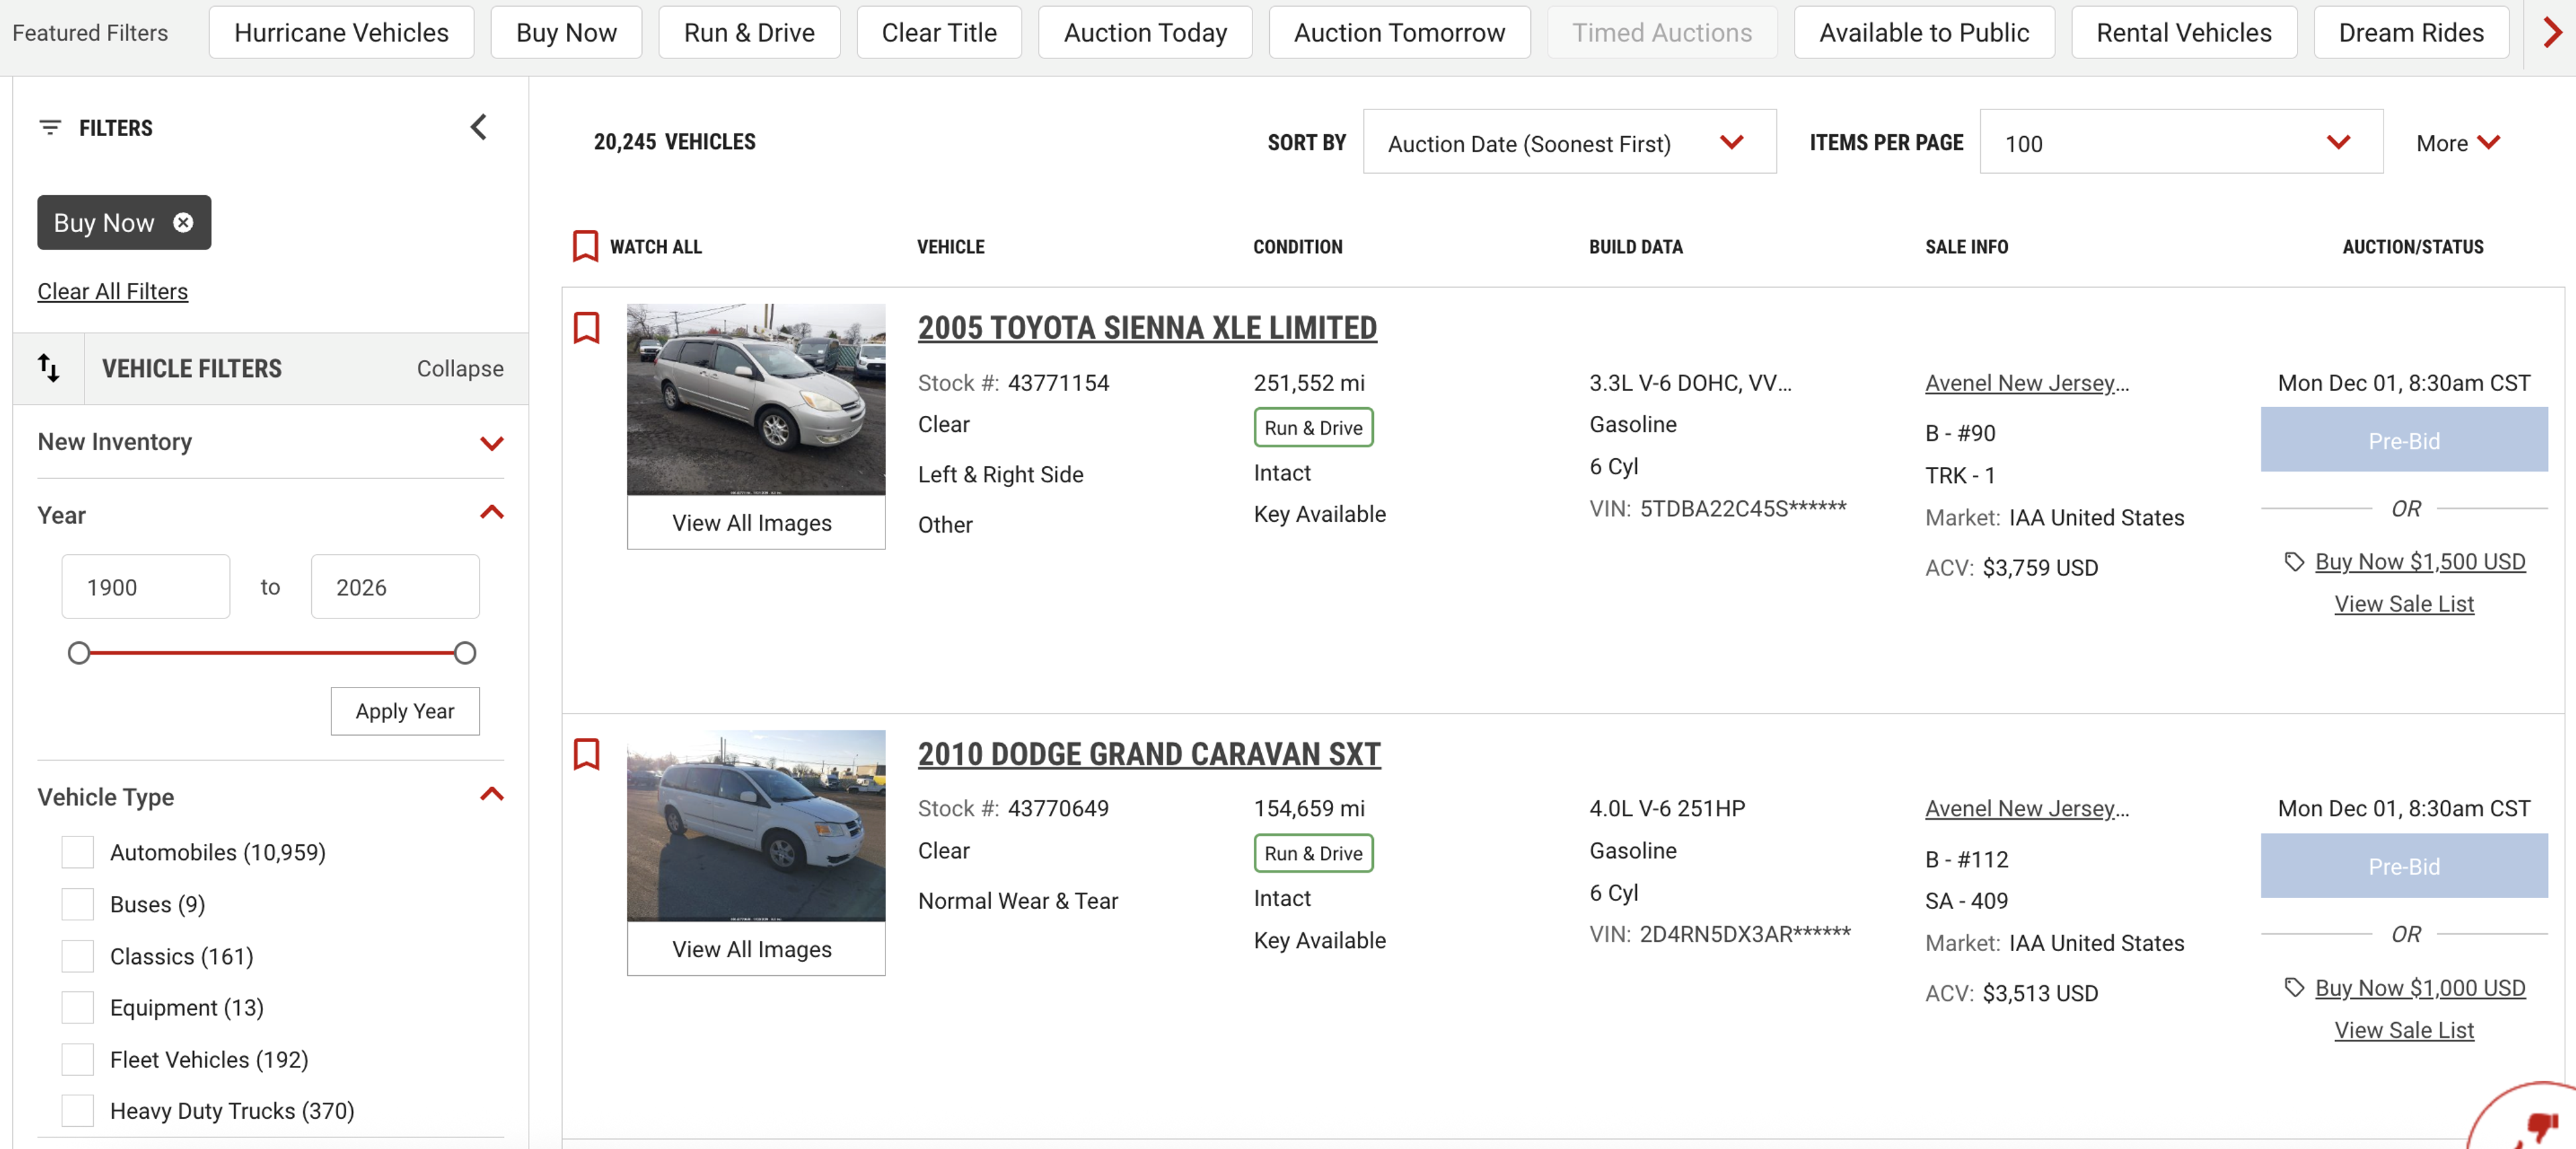
Task: Click the Run & Drive badge on Toyota Sienna
Action: [x=1313, y=427]
